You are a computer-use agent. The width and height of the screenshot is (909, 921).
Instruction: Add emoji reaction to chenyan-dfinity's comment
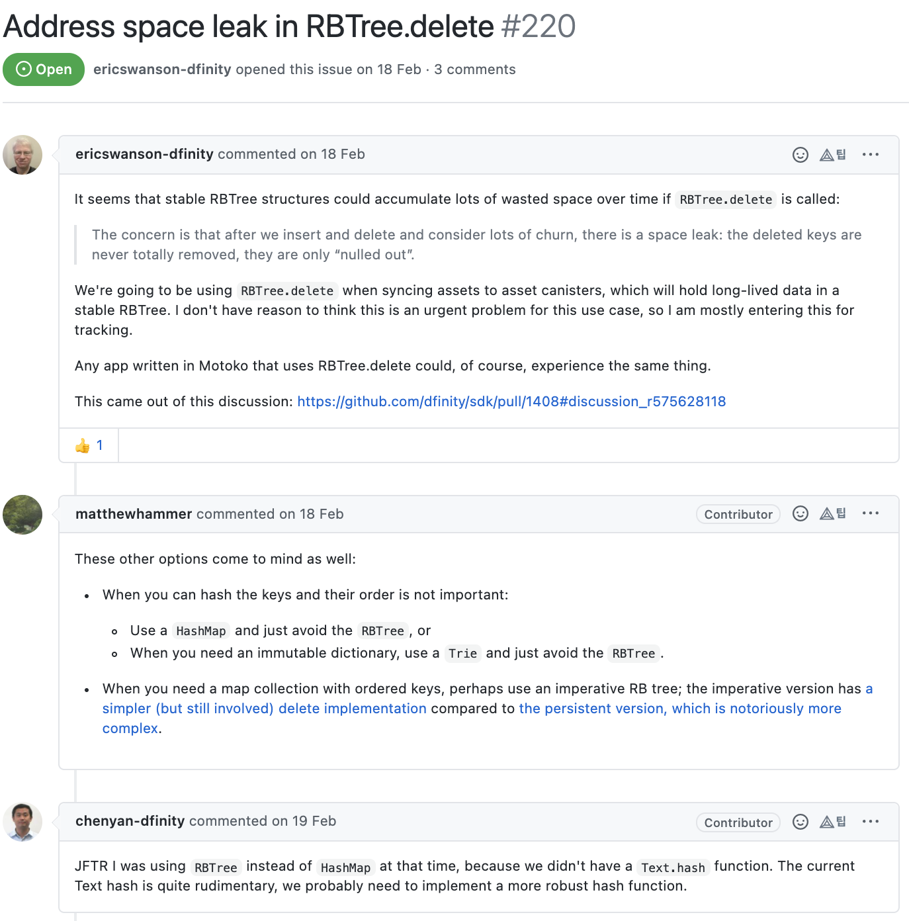(801, 822)
